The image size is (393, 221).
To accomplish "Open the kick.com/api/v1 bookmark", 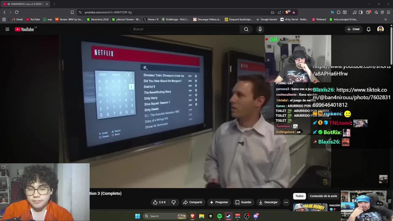I will coord(343,19).
